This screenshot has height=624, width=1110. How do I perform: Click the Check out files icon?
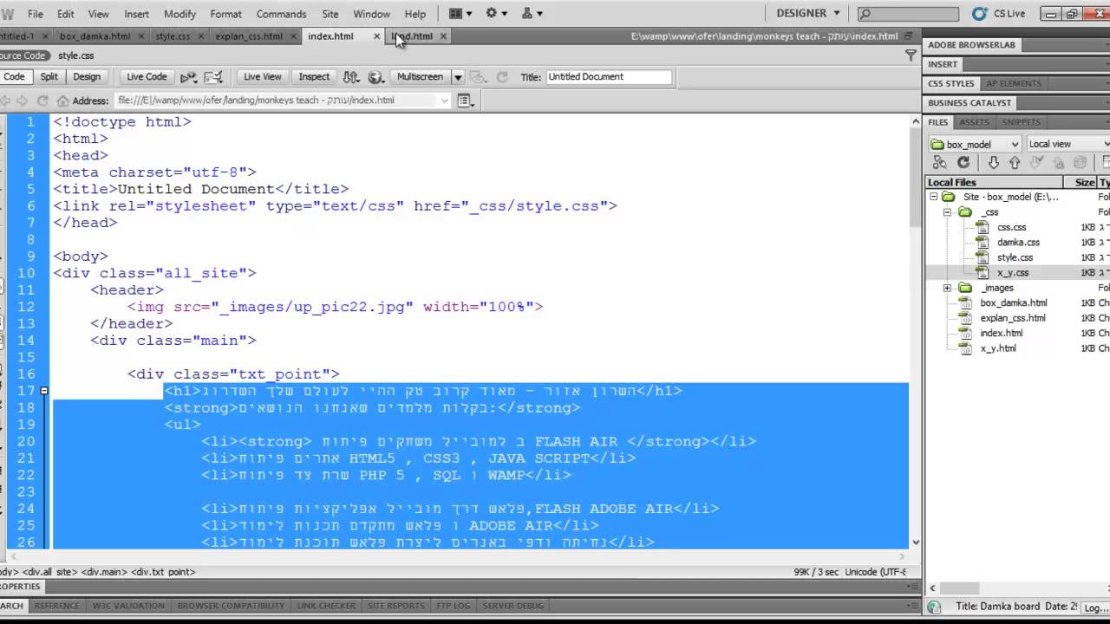pos(1036,163)
